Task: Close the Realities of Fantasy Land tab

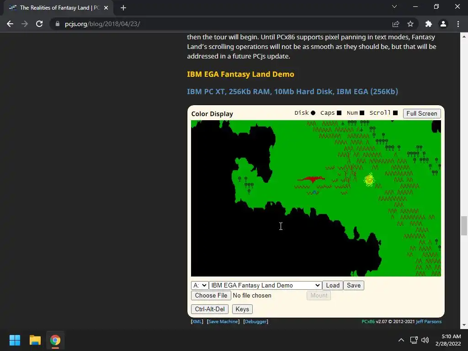Action: pos(106,8)
